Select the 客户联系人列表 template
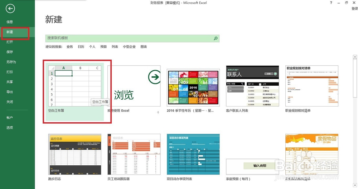Screen dimensions: 358x189 (252, 86)
